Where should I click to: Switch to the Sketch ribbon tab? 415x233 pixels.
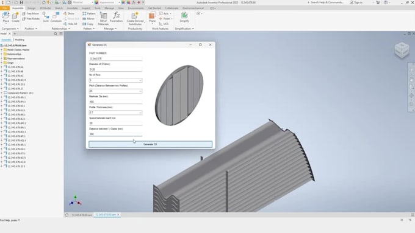(x=59, y=8)
